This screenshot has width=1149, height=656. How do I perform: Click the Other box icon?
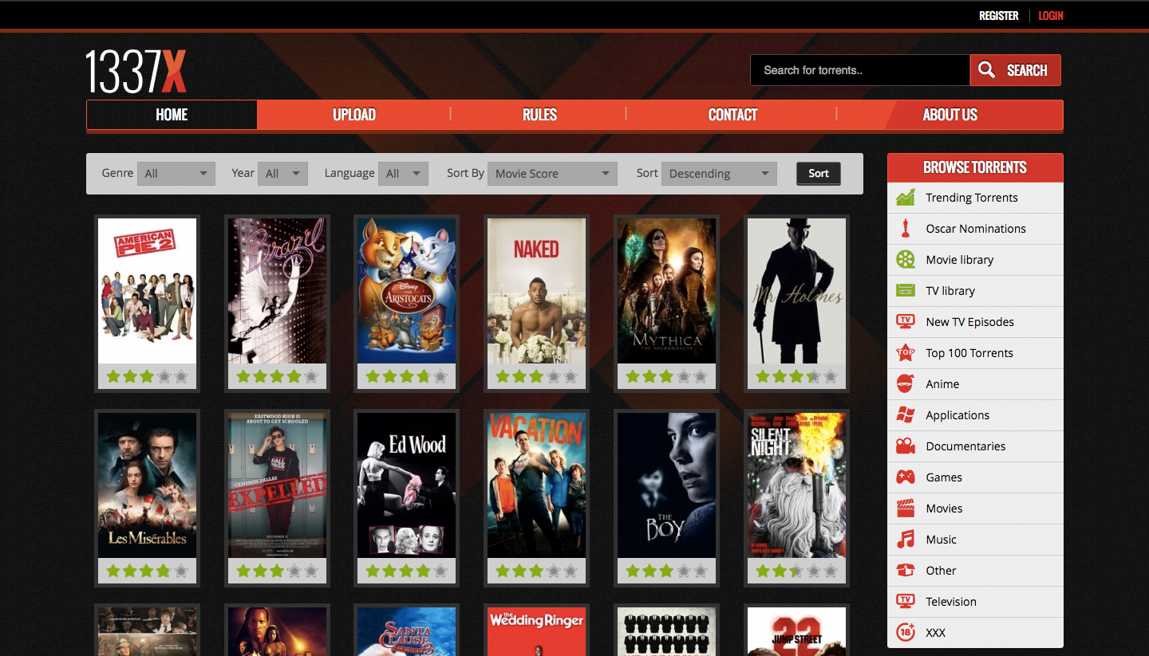[906, 571]
